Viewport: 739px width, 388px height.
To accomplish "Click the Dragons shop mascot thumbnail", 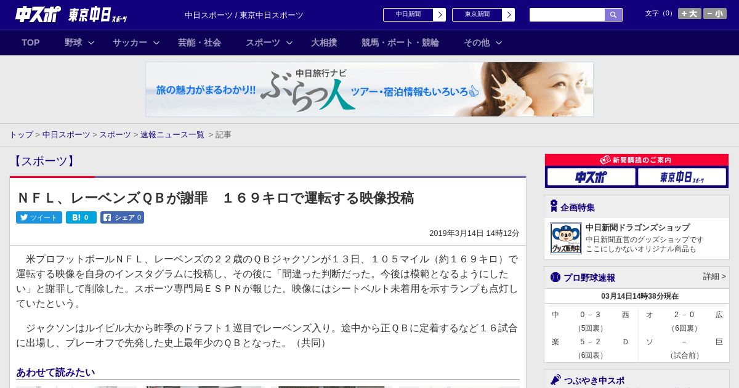I will 566,238.
